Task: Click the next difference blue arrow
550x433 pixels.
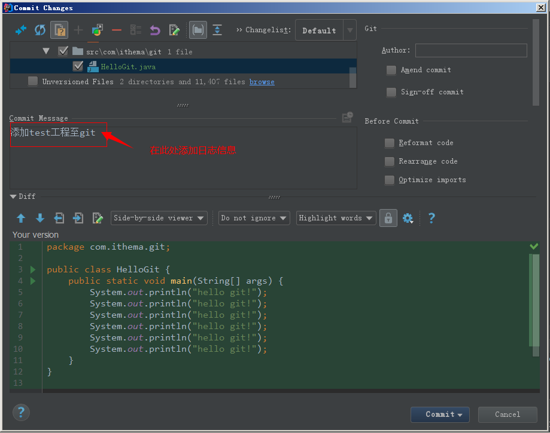Action: [39, 218]
